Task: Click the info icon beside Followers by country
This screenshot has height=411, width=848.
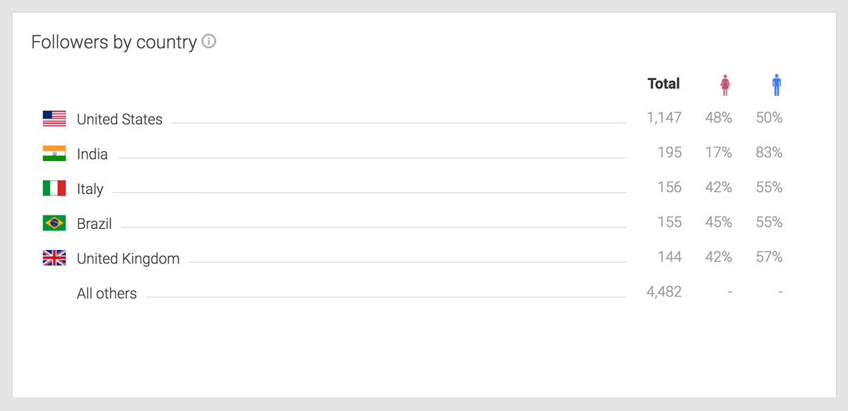Action: 208,42
